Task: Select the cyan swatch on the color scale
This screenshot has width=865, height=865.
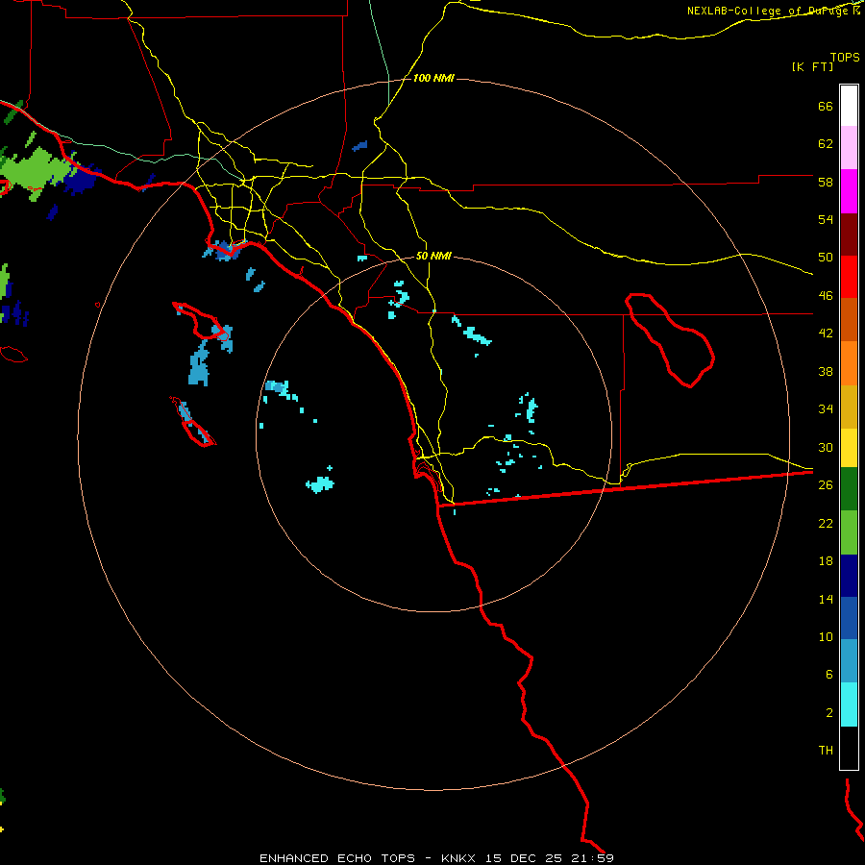Action: 849,704
